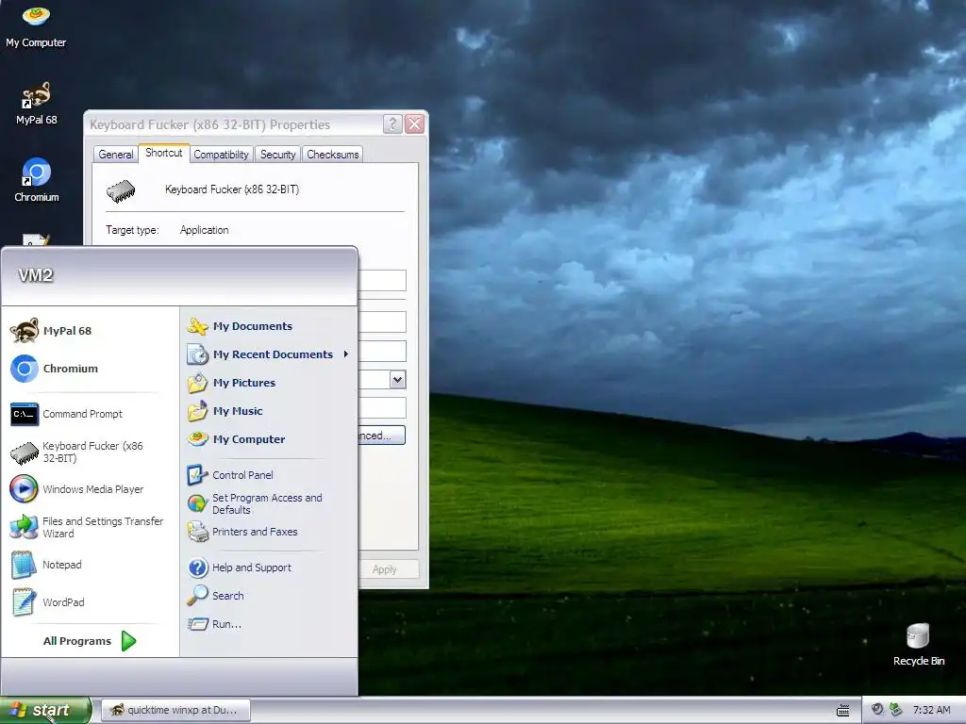
Task: Switch to the Checksums tab
Action: click(333, 155)
